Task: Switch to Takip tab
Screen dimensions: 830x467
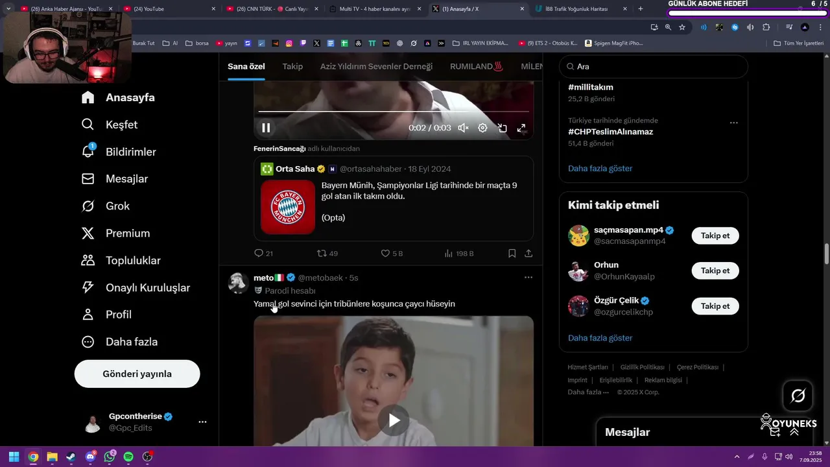Action: pyautogui.click(x=292, y=66)
